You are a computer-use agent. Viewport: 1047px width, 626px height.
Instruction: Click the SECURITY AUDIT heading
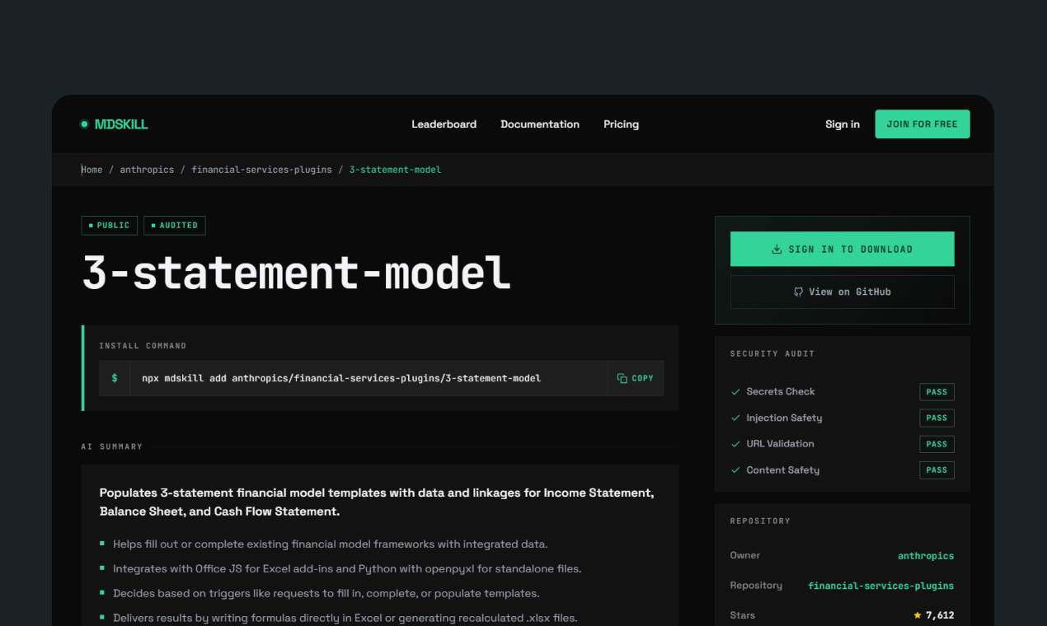pyautogui.click(x=772, y=353)
